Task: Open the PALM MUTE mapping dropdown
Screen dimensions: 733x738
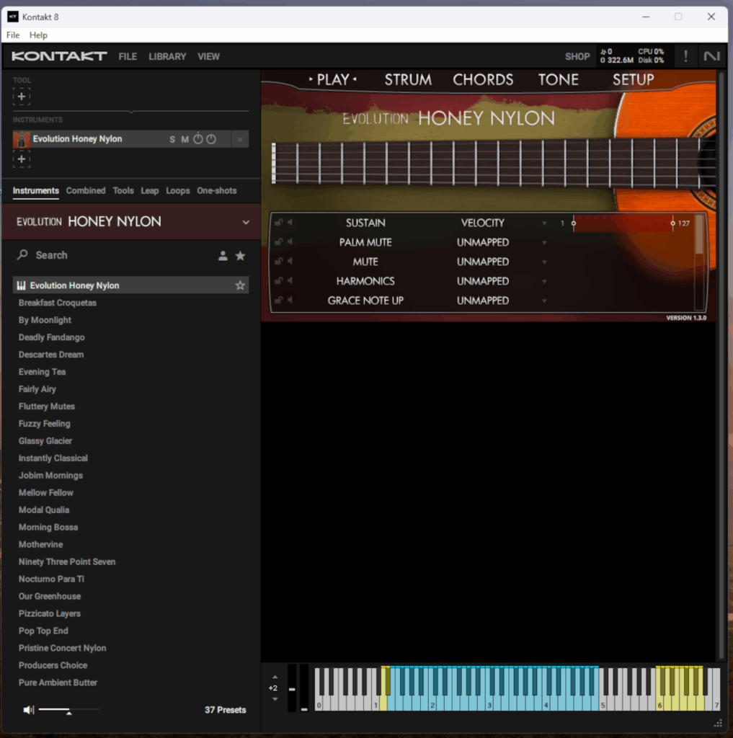Action: click(544, 243)
